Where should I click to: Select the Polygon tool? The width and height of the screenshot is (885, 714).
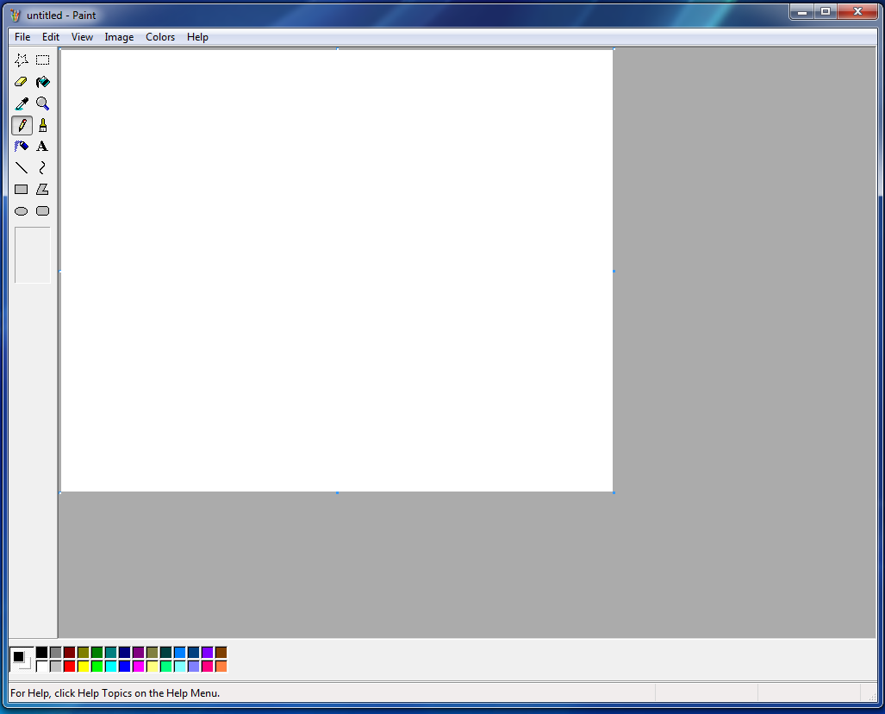coord(42,189)
